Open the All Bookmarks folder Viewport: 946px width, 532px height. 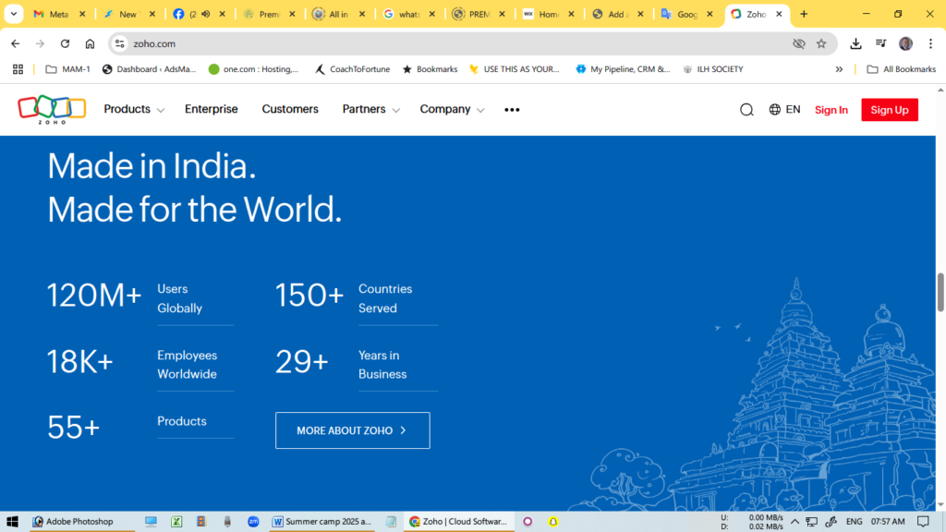(902, 69)
